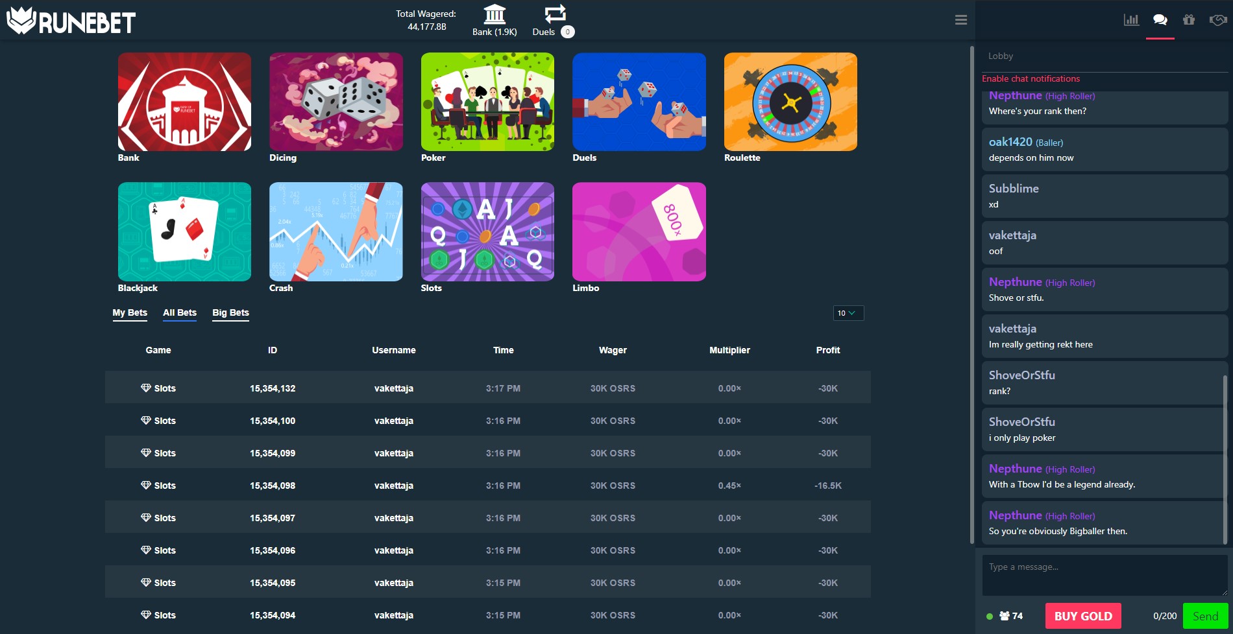The width and height of the screenshot is (1233, 634).
Task: Switch to the My Bets tab
Action: click(x=130, y=312)
